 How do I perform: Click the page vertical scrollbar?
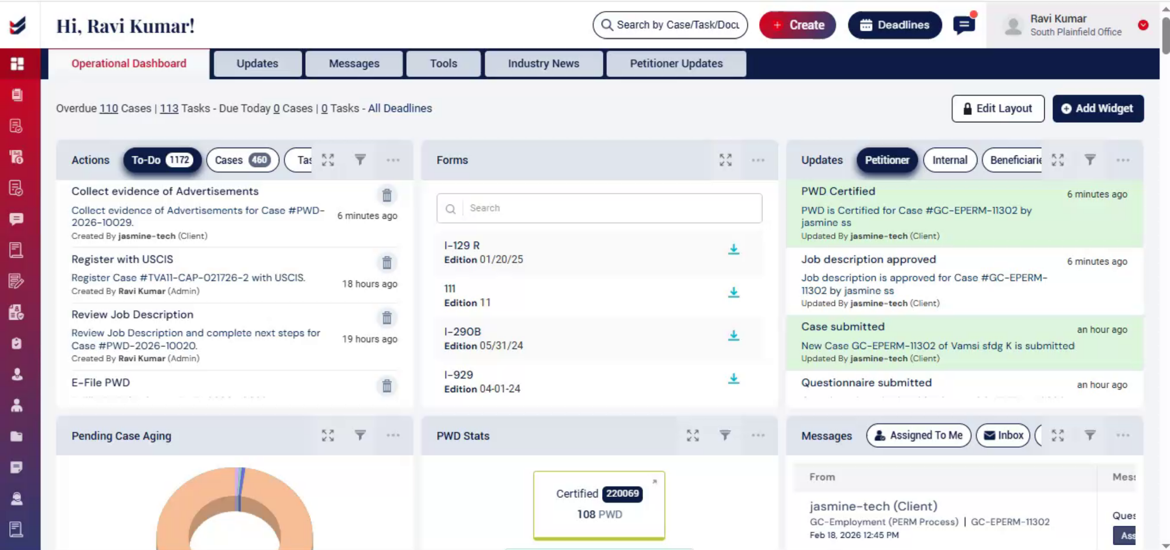[x=1166, y=37]
